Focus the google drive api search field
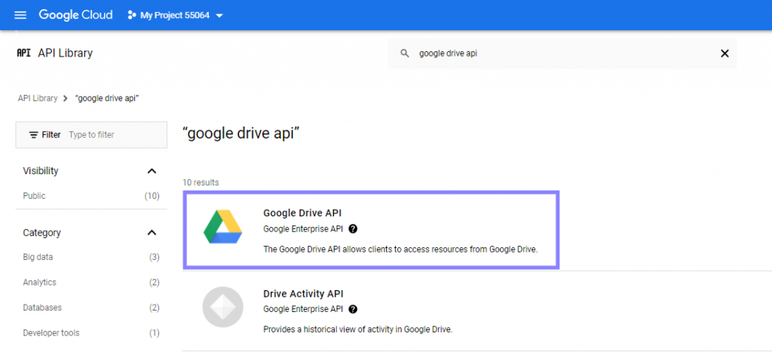772x352 pixels. click(562, 54)
